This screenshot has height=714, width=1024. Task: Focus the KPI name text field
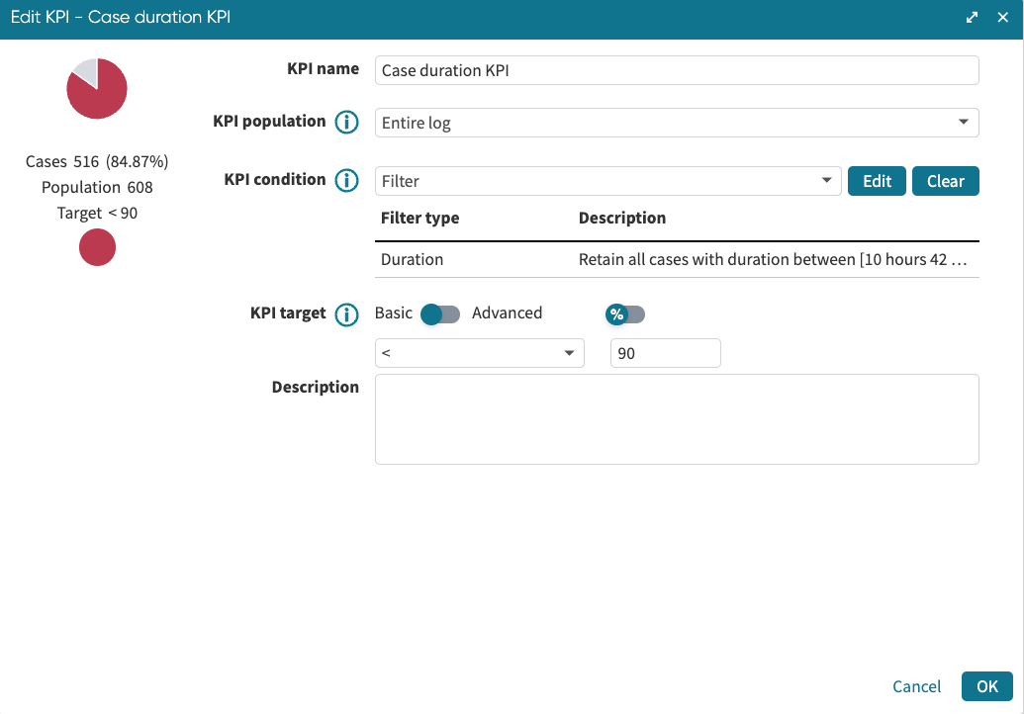pos(677,71)
